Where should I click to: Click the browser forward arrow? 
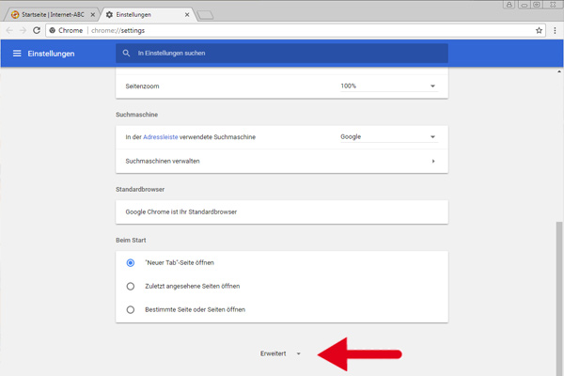point(23,30)
